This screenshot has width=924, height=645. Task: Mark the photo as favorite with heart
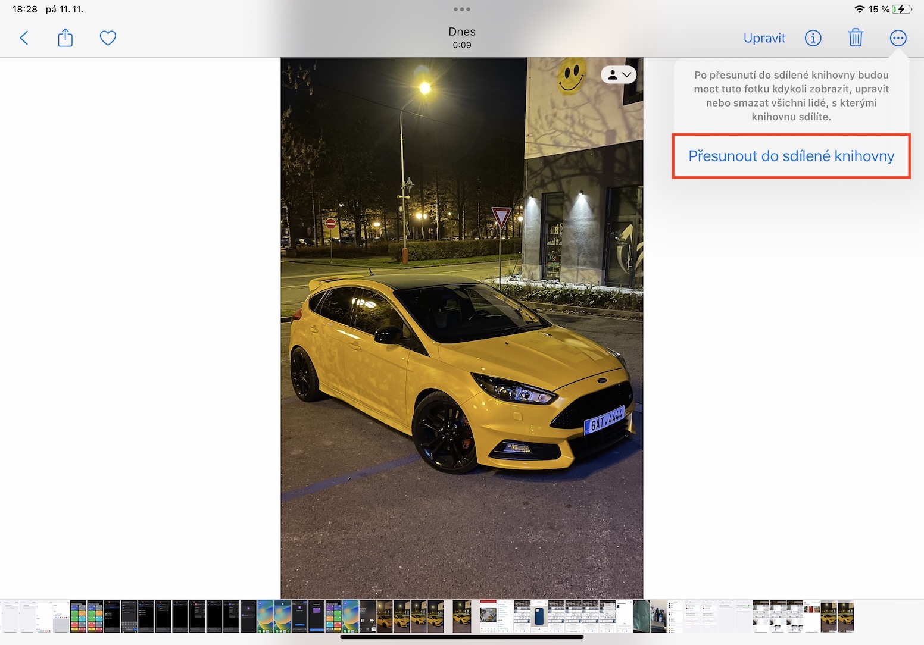tap(108, 39)
